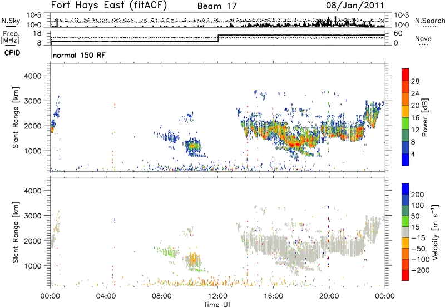Click the orange velocity patch near 10:00 in the velocity panel

click(x=193, y=259)
